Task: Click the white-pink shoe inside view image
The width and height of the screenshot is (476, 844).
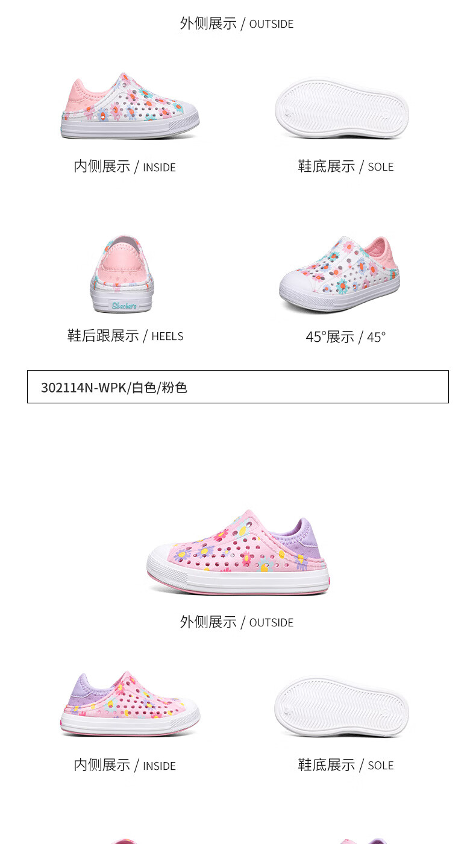Action: point(130,106)
